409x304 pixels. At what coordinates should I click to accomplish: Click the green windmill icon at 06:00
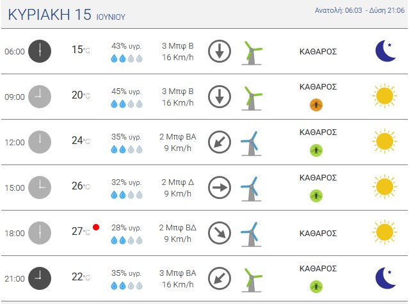pyautogui.click(x=252, y=52)
